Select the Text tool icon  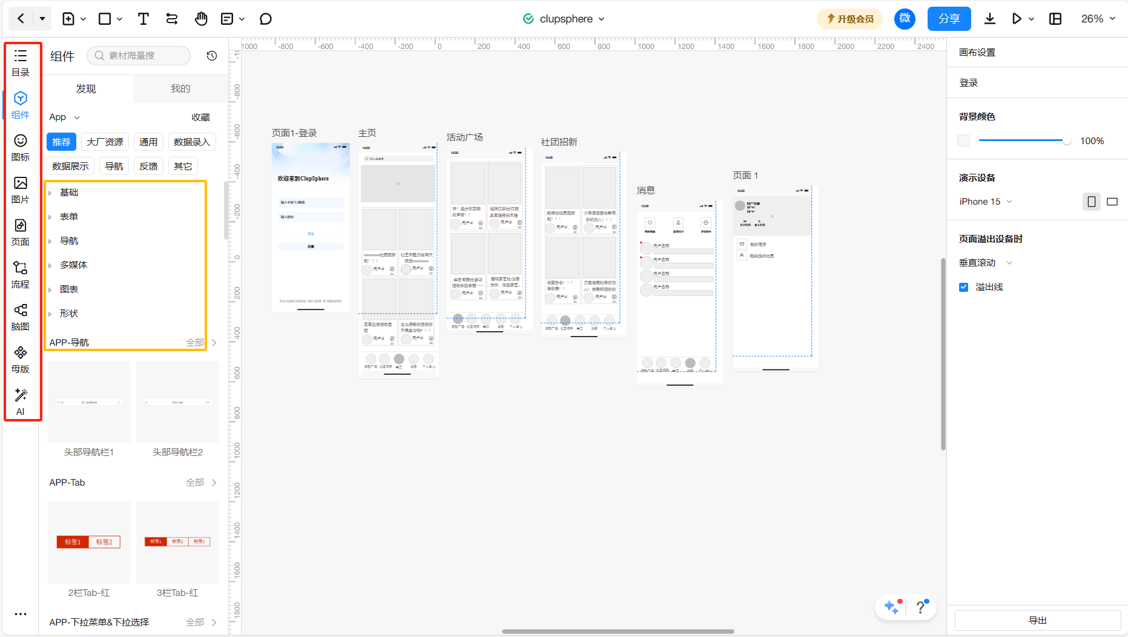(x=143, y=19)
